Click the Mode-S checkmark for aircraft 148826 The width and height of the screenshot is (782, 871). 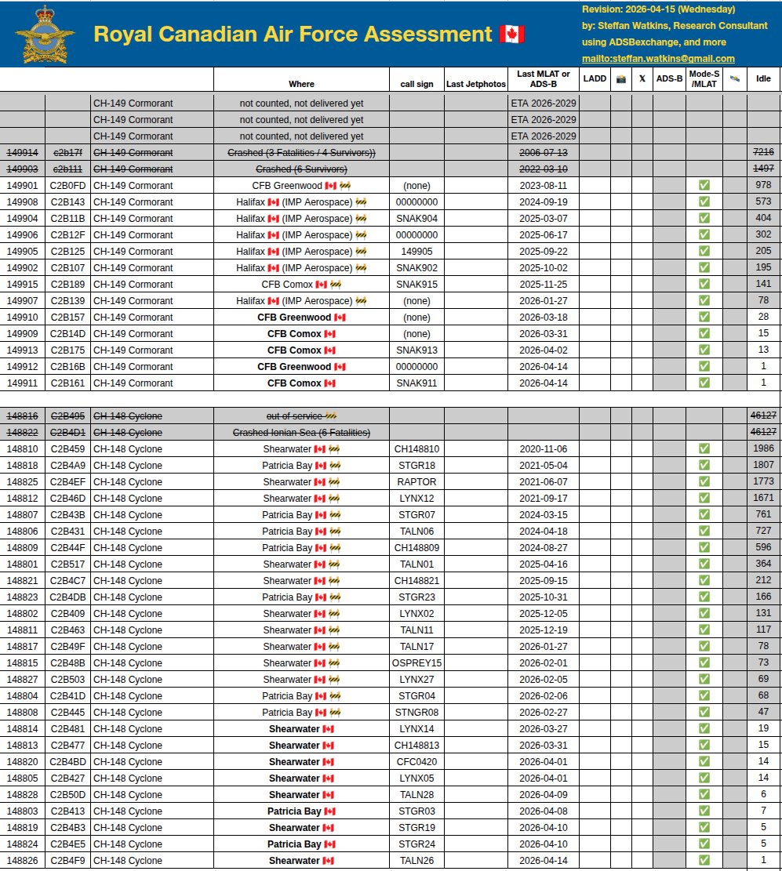click(x=704, y=861)
